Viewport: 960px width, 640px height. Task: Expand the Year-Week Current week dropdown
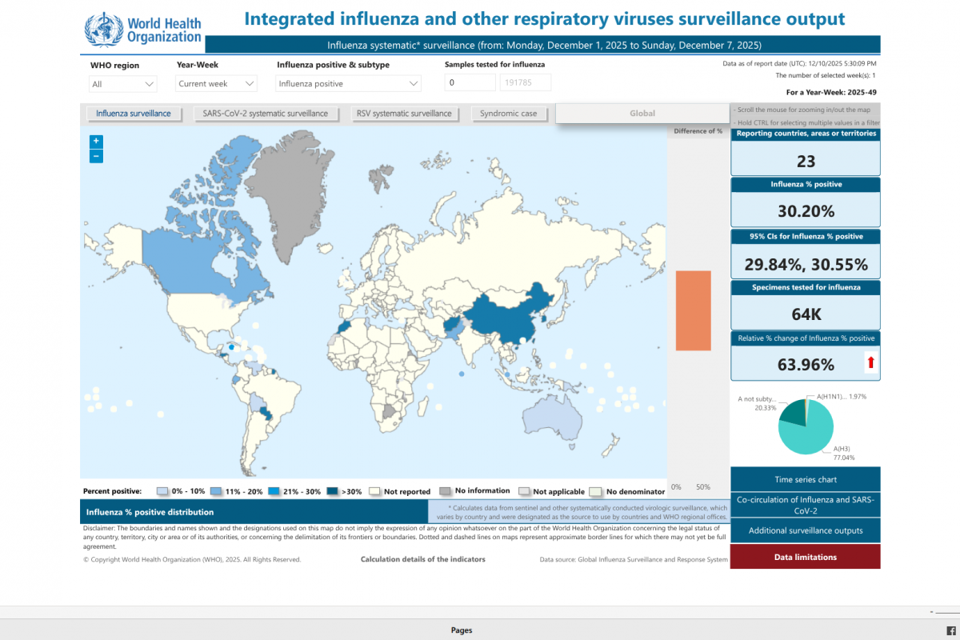217,83
